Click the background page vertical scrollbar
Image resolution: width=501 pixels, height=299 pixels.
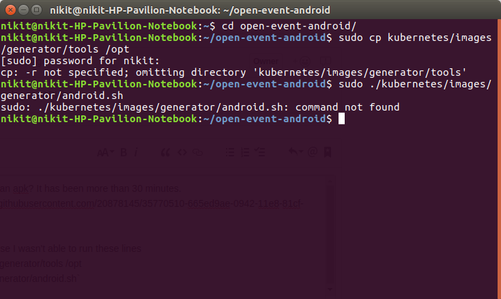click(x=330, y=235)
